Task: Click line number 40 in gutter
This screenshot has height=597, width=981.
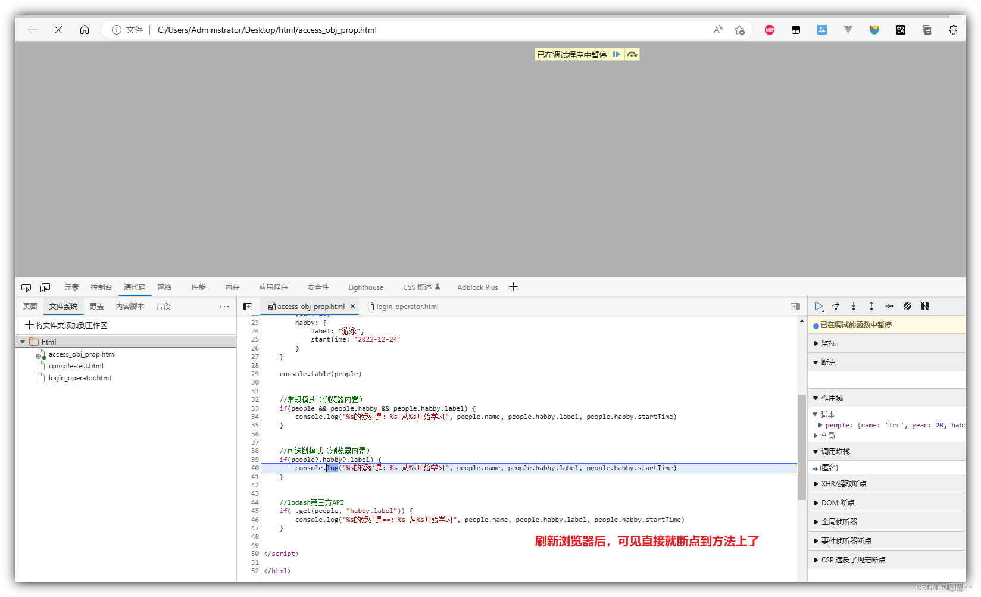Action: pos(255,468)
